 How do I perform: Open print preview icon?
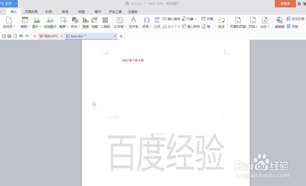point(15,36)
